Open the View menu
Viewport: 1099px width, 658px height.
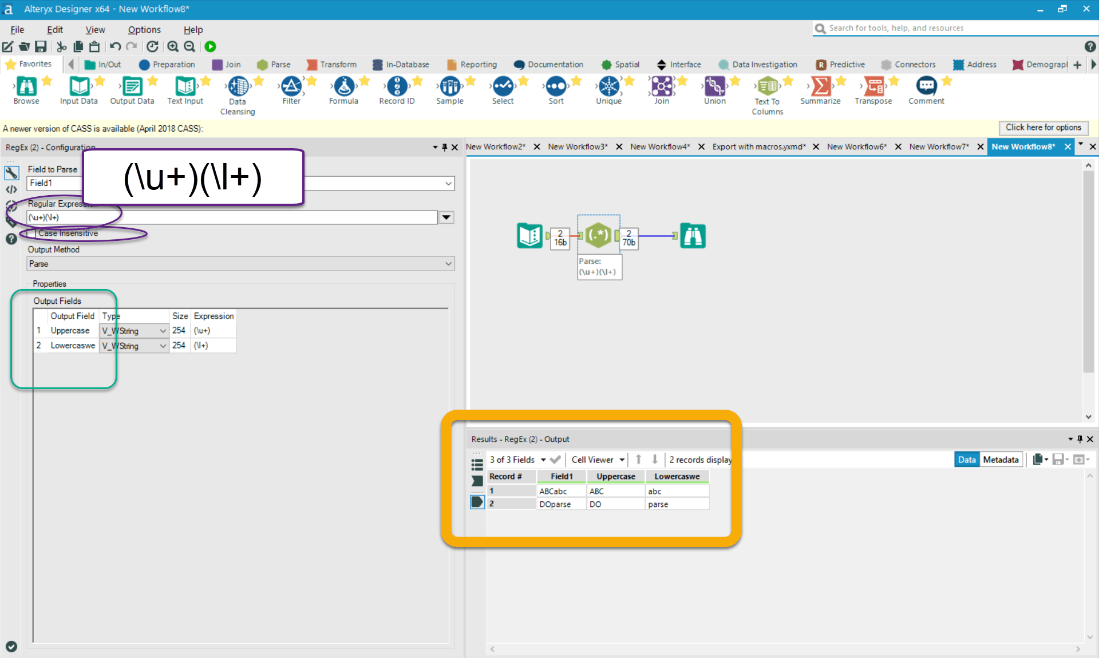(95, 30)
